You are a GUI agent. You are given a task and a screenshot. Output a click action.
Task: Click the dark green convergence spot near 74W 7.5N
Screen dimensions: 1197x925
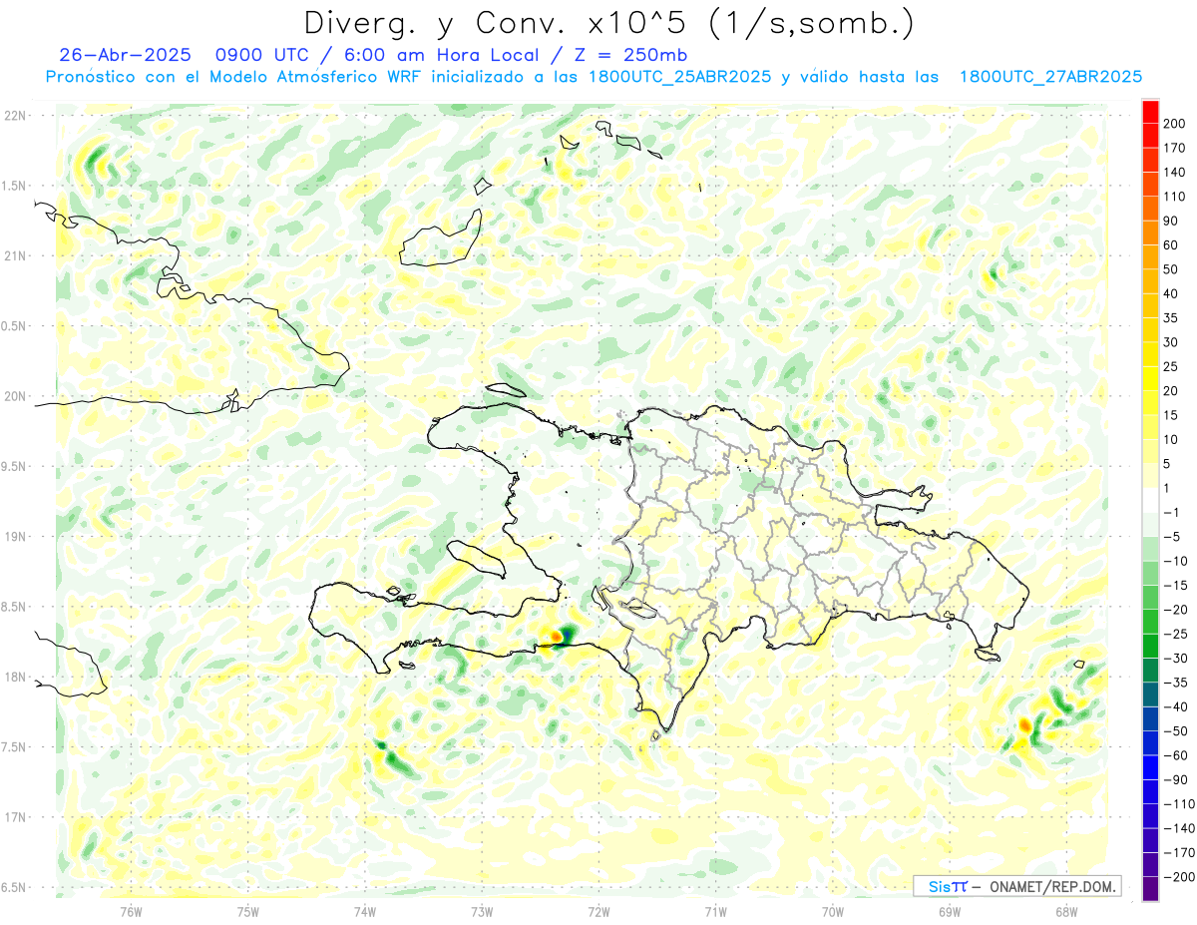click(x=380, y=744)
